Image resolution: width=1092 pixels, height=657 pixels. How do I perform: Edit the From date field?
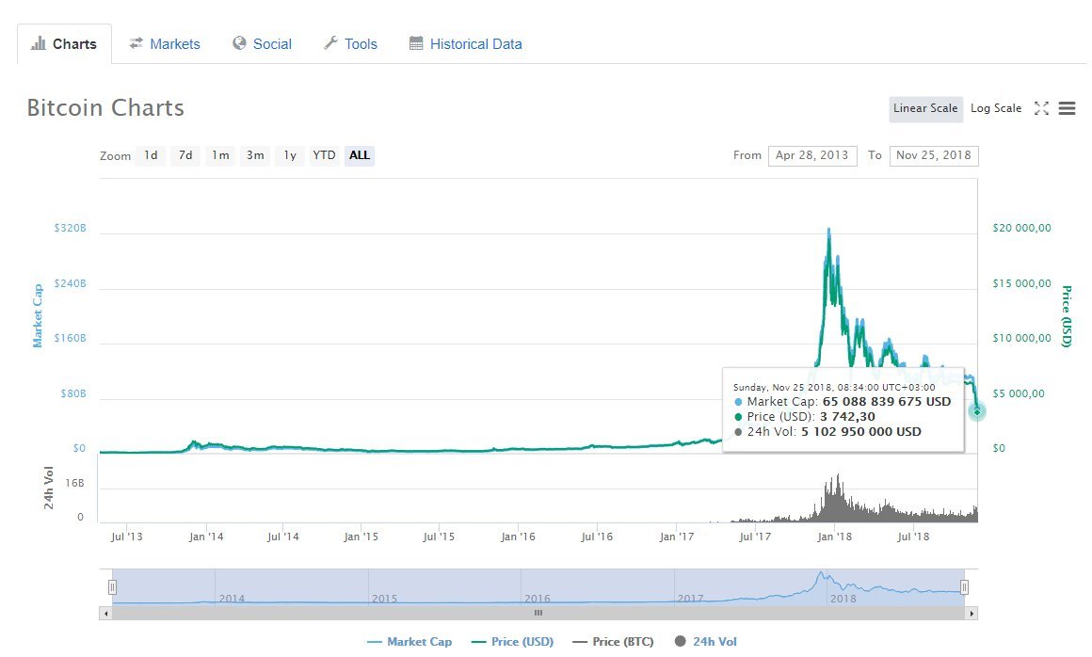(x=812, y=155)
